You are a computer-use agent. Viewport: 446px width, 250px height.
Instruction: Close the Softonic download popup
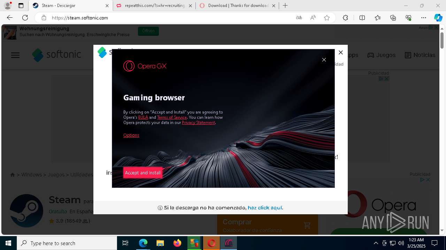click(341, 52)
